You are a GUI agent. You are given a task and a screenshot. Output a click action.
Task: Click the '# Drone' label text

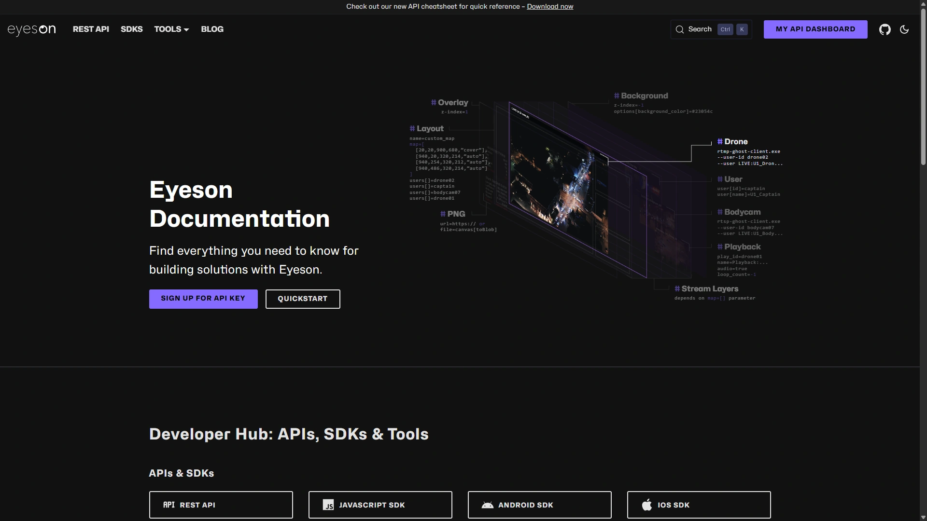[732, 142]
